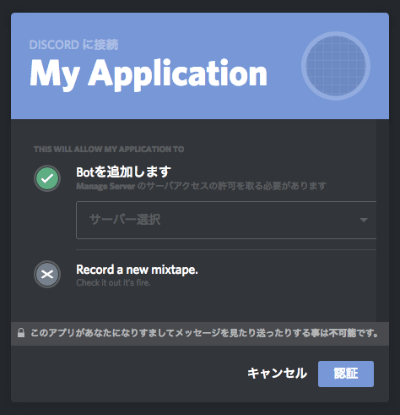
Task: Click the lock icon in security notice
Action: click(21, 333)
